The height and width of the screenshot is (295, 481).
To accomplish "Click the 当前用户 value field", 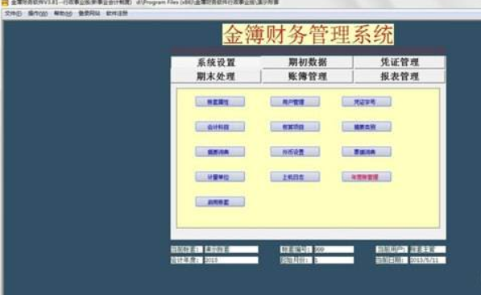I will pos(428,249).
